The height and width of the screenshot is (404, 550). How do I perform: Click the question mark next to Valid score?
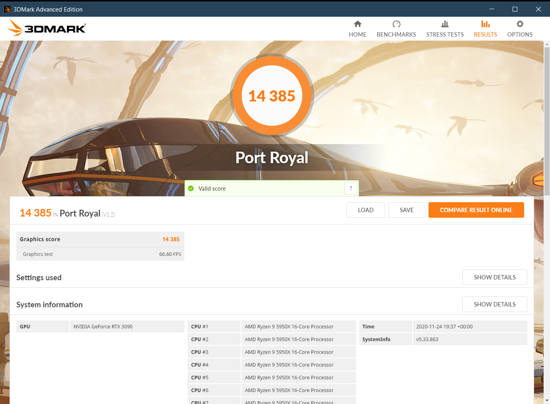point(350,188)
